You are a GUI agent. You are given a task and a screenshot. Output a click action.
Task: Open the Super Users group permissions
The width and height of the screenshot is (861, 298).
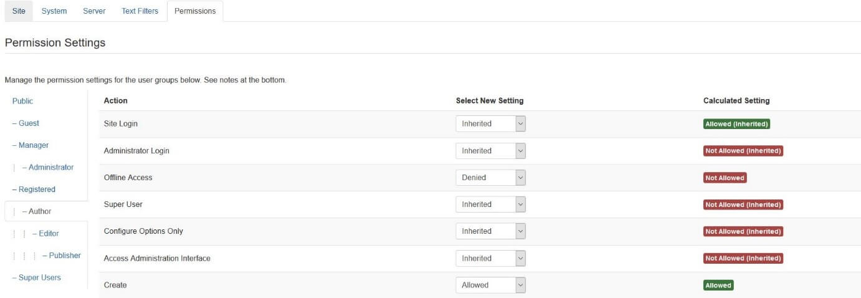coord(39,277)
